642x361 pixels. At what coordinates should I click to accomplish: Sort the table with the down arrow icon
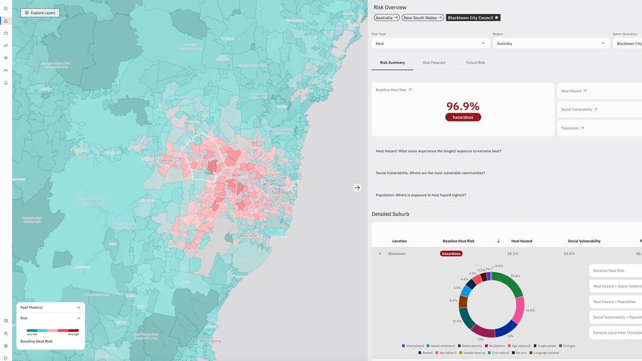point(498,241)
